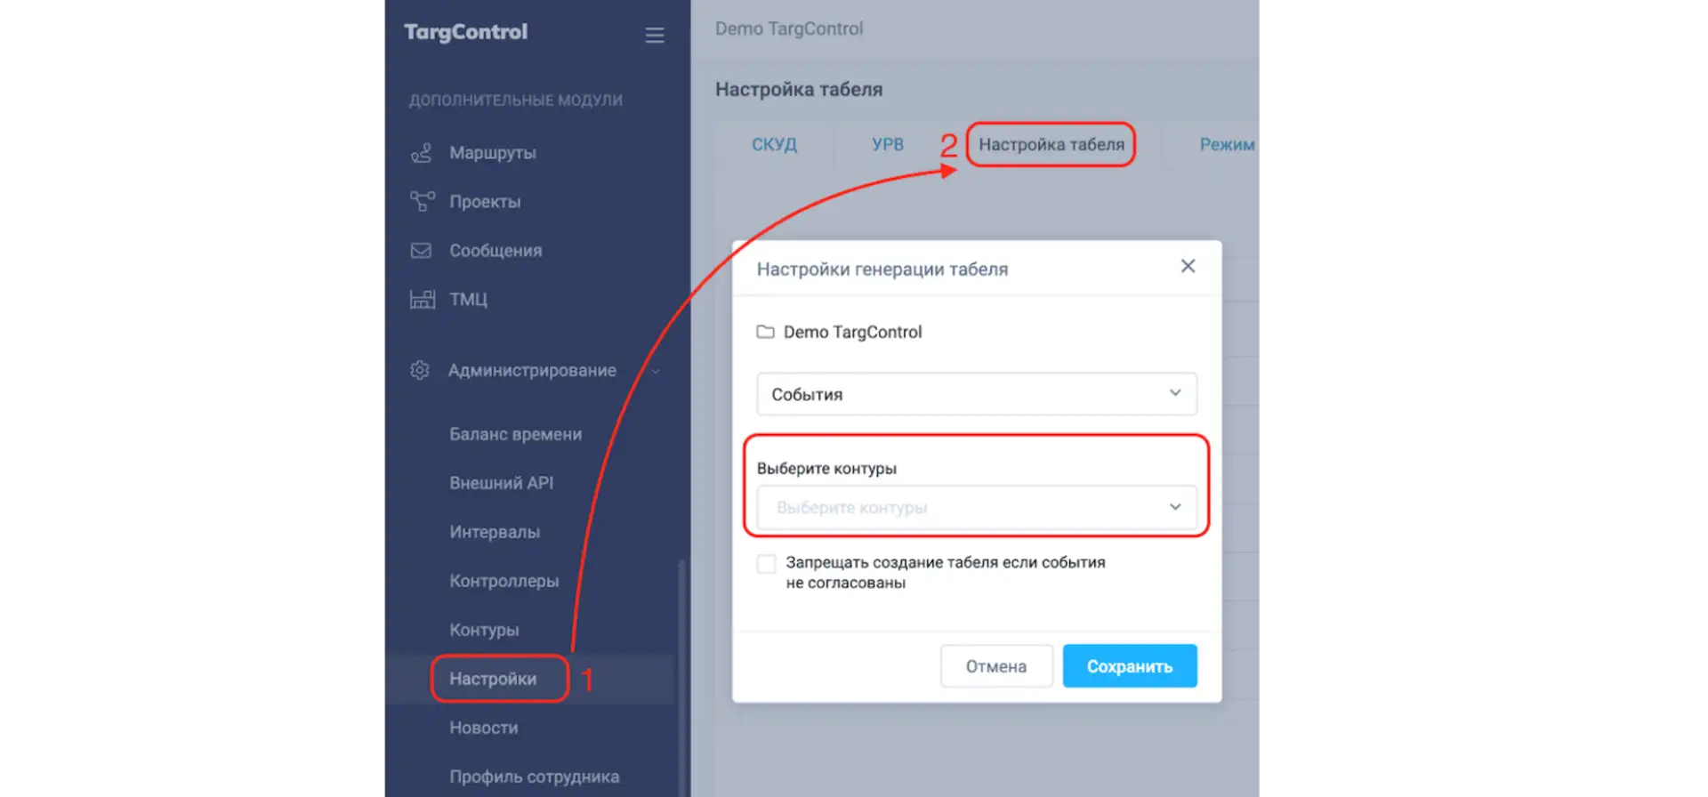The height and width of the screenshot is (797, 1708).
Task: Close the 'Настройки генерации табеля' dialog
Action: click(1188, 265)
